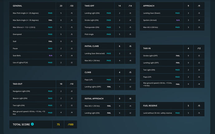Select the Strobe Light (OFF) row label
Image resolution: width=215 pixels, height=134 pixels.
point(150,56)
